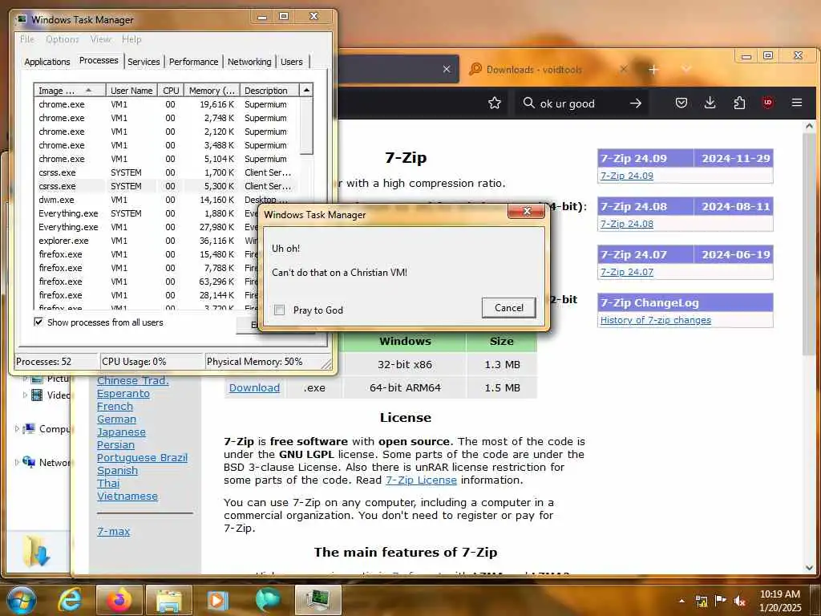Close the first Firefox tab

(x=446, y=69)
